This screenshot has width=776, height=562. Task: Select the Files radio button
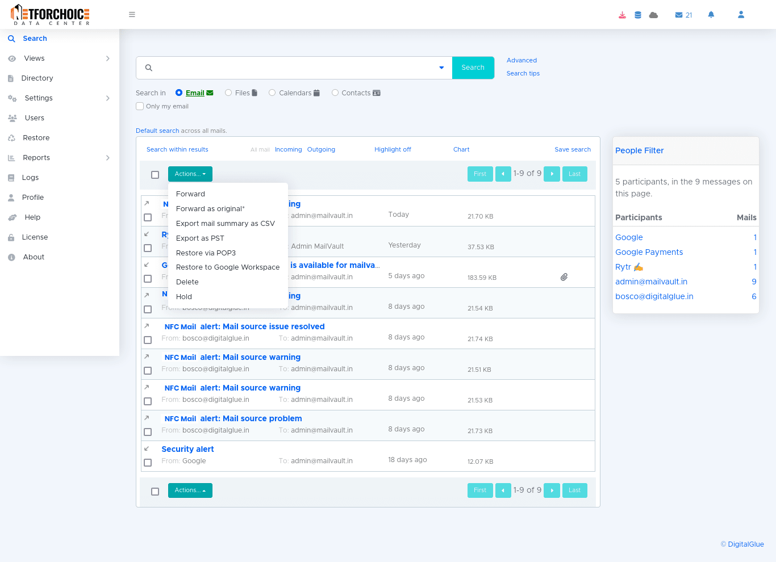(x=228, y=93)
